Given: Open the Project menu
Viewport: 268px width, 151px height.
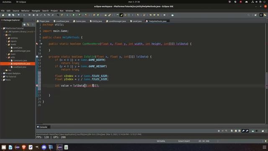Looking at the screenshot, I should (54, 10).
